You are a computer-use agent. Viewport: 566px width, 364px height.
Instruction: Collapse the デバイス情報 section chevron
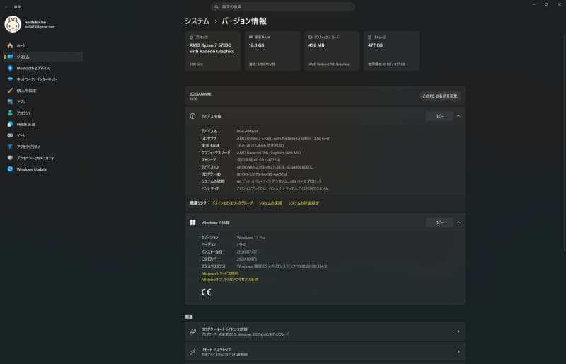(x=458, y=116)
